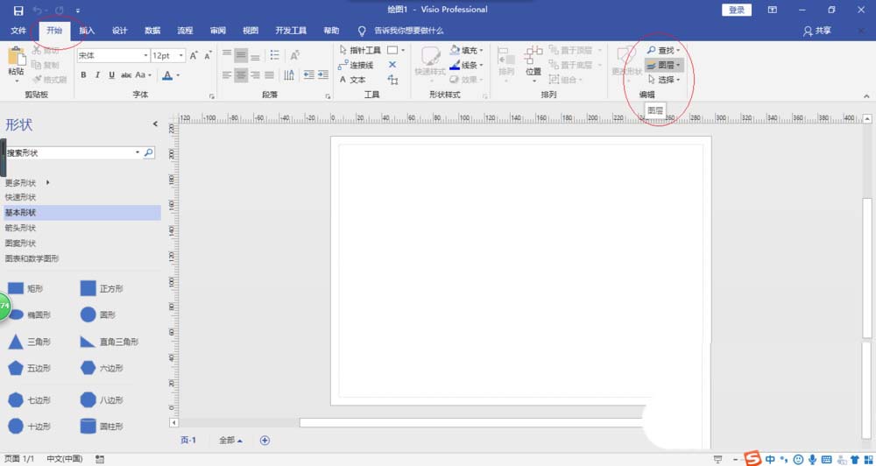
Task: Toggle center text alignment
Action: [x=241, y=74]
